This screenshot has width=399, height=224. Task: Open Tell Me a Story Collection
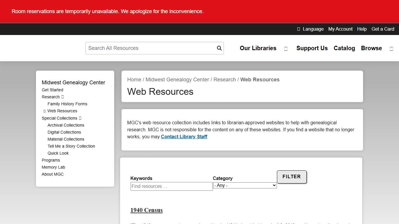(71, 146)
